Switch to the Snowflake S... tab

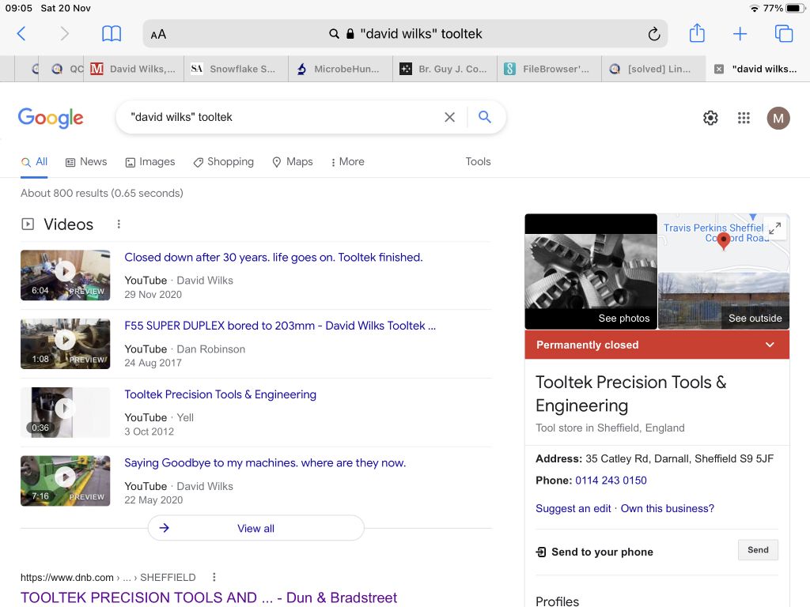point(236,69)
